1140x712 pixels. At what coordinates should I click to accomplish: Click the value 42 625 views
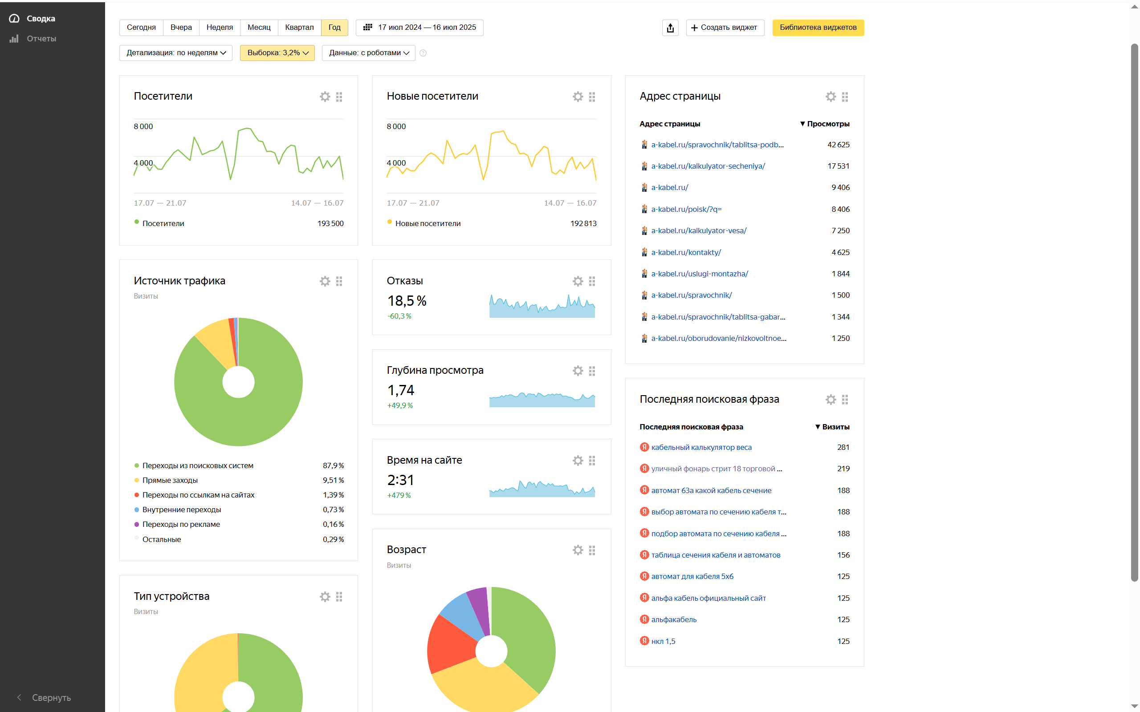[839, 145]
